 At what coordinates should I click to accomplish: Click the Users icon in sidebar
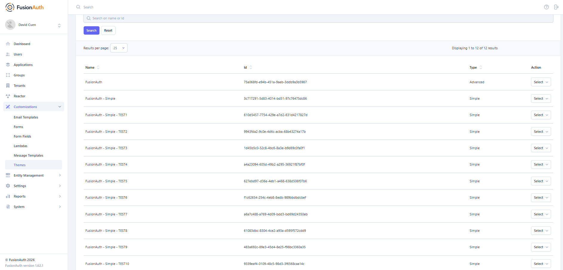tap(8, 54)
